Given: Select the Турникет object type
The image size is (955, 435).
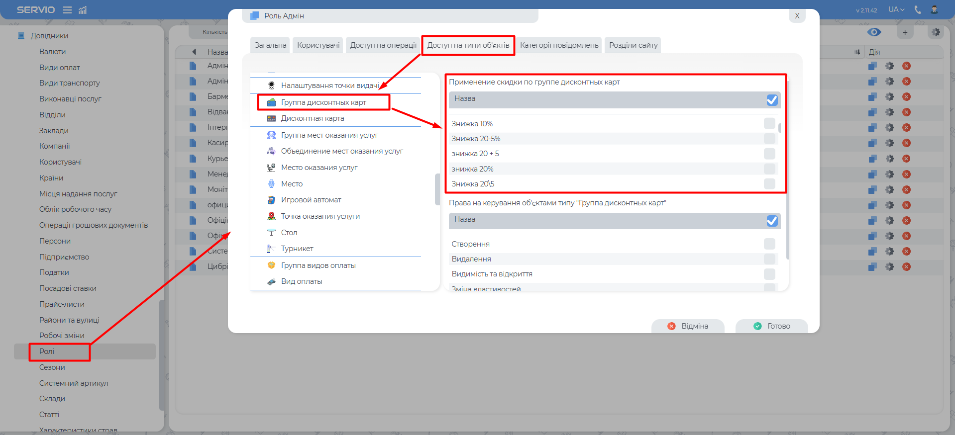Looking at the screenshot, I should click(297, 249).
